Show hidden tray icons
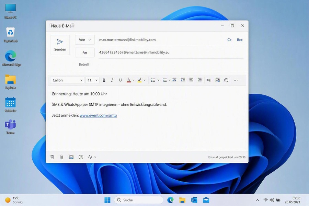The image size is (309, 206). [x=257, y=200]
